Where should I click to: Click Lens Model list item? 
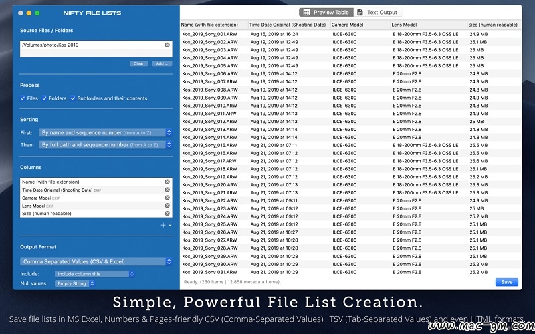96,206
